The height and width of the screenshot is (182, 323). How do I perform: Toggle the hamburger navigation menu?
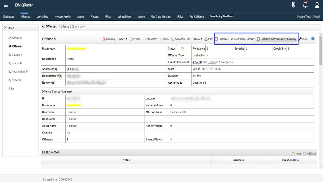pos(6,5)
